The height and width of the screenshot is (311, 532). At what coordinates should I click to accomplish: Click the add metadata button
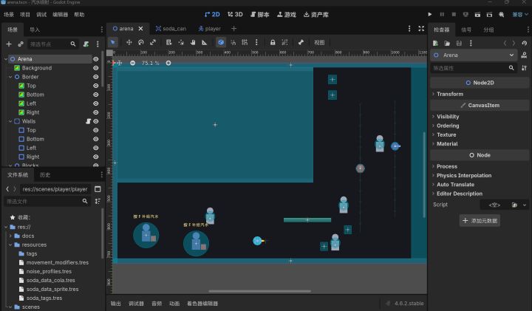[x=480, y=221]
